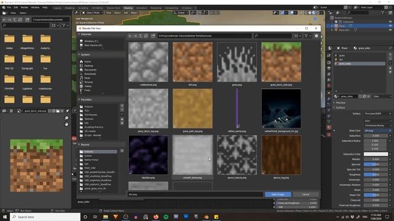Click Cancel in File View

click(x=305, y=195)
